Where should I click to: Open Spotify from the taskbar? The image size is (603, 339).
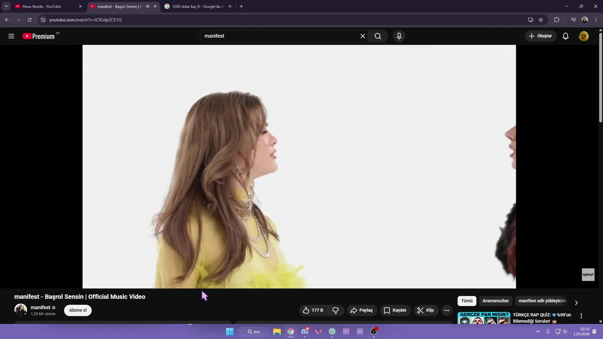332,331
